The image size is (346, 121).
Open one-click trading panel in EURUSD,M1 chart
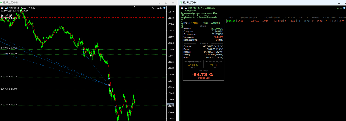[x=2, y=8]
